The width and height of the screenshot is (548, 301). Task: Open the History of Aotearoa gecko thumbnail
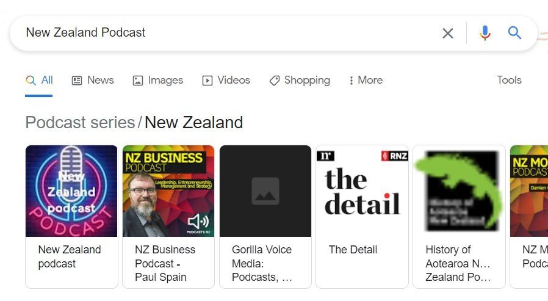tap(459, 191)
